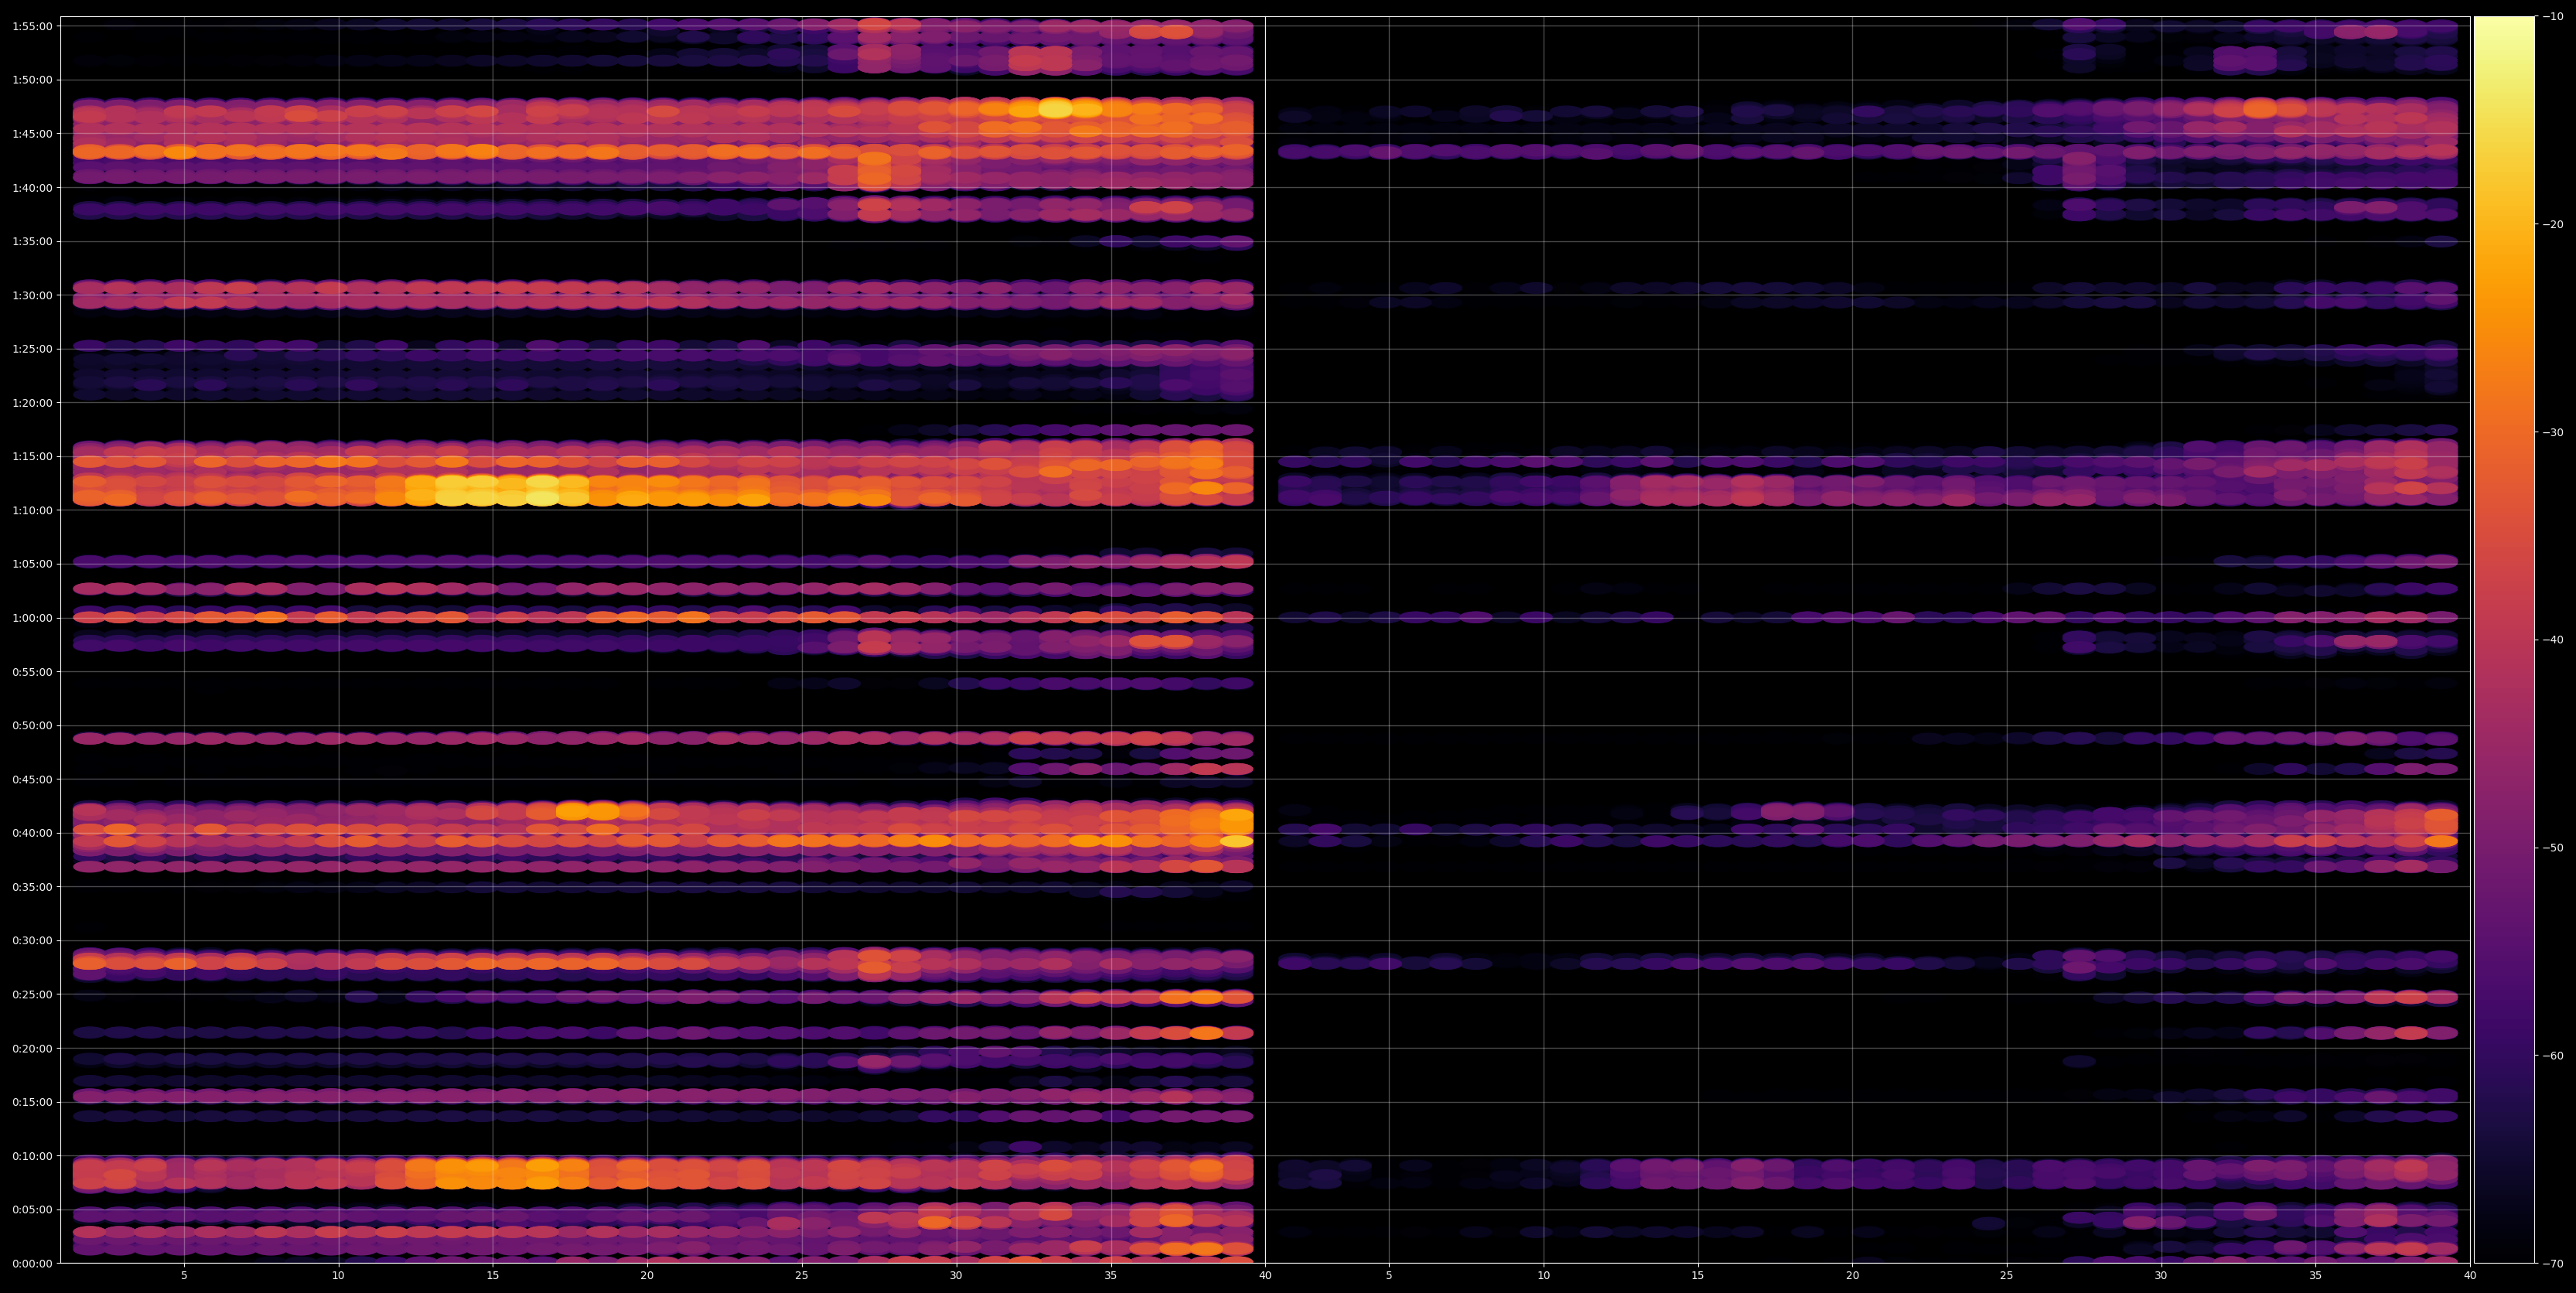Select the −60 colorbar tick label
Viewport: 2576px width, 1293px height.
pyautogui.click(x=2553, y=1056)
